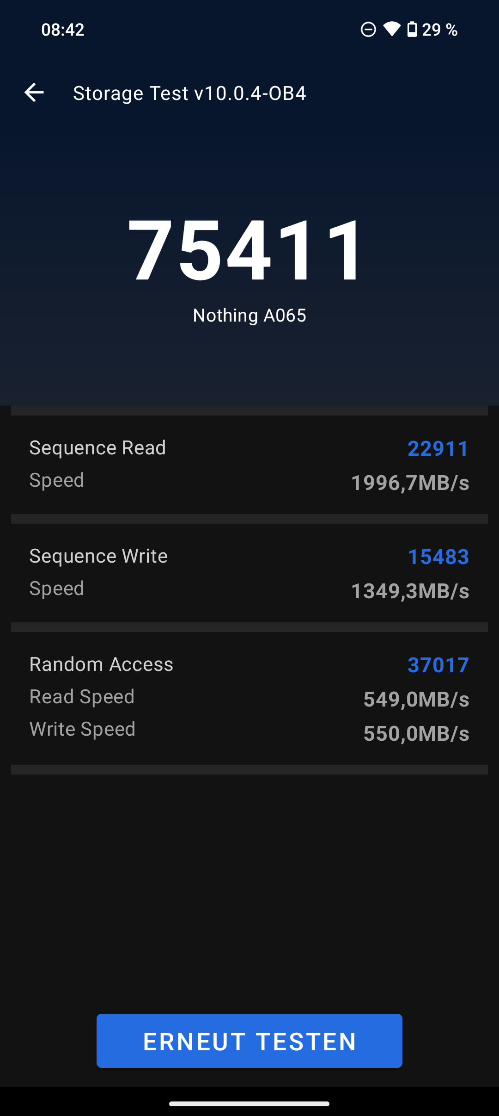Tap the Random Access score 37017
This screenshot has height=1116, width=499.
point(438,665)
